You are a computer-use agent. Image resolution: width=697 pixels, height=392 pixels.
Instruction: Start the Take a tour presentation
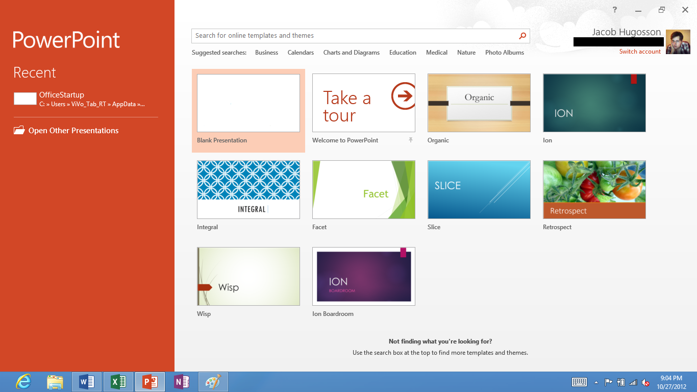[363, 103]
